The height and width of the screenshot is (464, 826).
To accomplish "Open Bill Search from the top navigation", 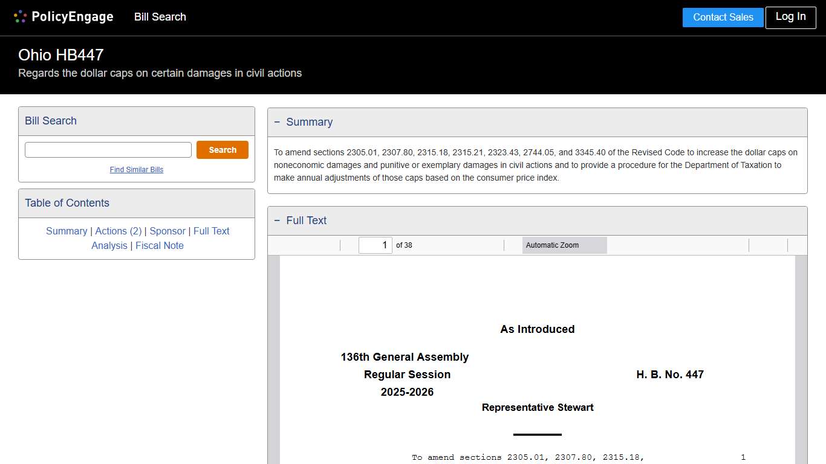I will (x=160, y=17).
